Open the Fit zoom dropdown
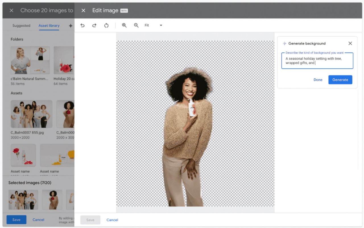The height and width of the screenshot is (228, 364). pyautogui.click(x=153, y=25)
